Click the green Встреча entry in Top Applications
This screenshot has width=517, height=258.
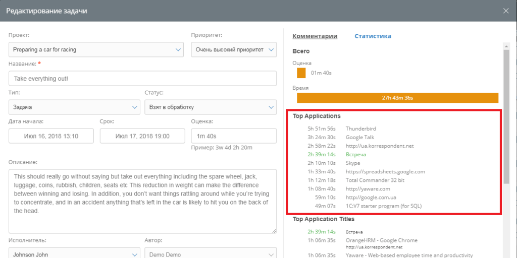355,155
